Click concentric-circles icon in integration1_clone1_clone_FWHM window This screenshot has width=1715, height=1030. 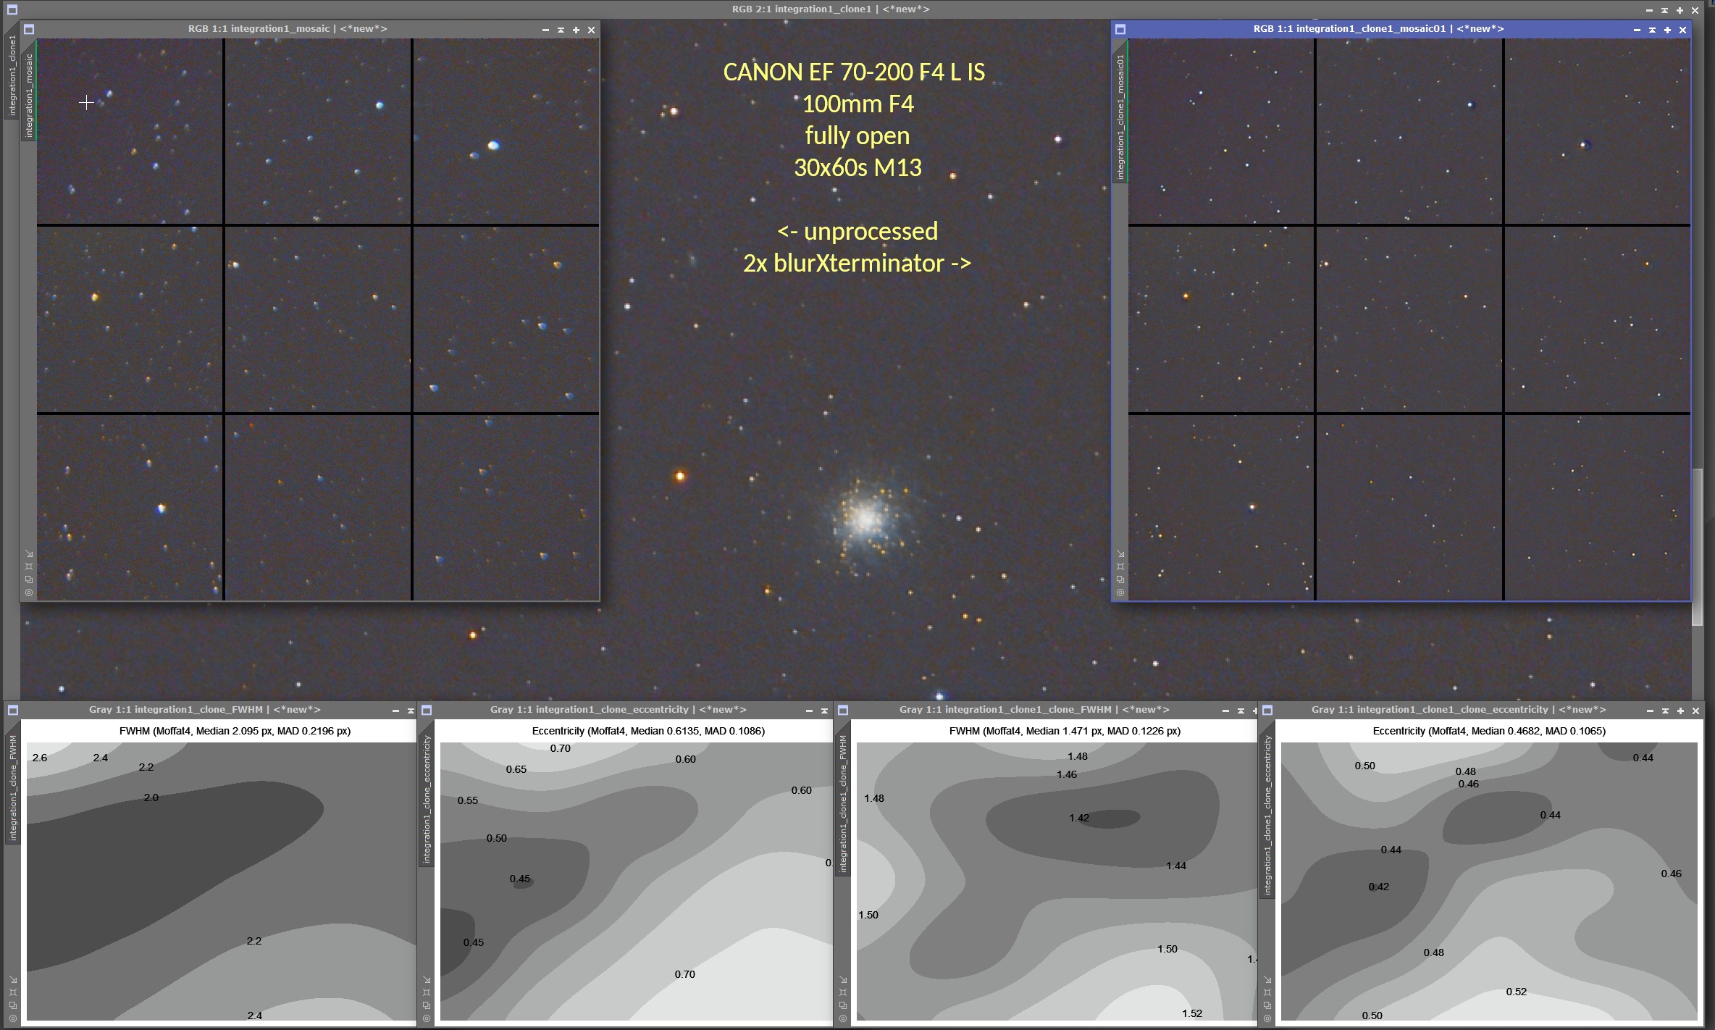(x=843, y=1018)
